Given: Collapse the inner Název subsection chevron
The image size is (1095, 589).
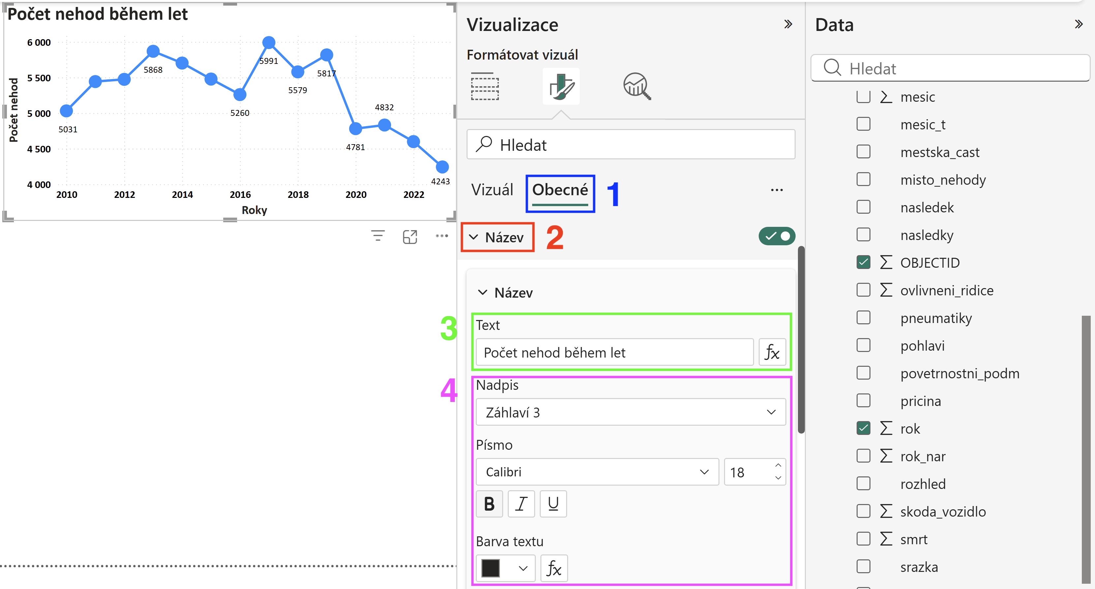Looking at the screenshot, I should click(482, 292).
